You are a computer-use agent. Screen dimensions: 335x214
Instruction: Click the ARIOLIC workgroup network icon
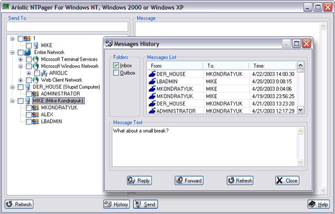(x=44, y=73)
